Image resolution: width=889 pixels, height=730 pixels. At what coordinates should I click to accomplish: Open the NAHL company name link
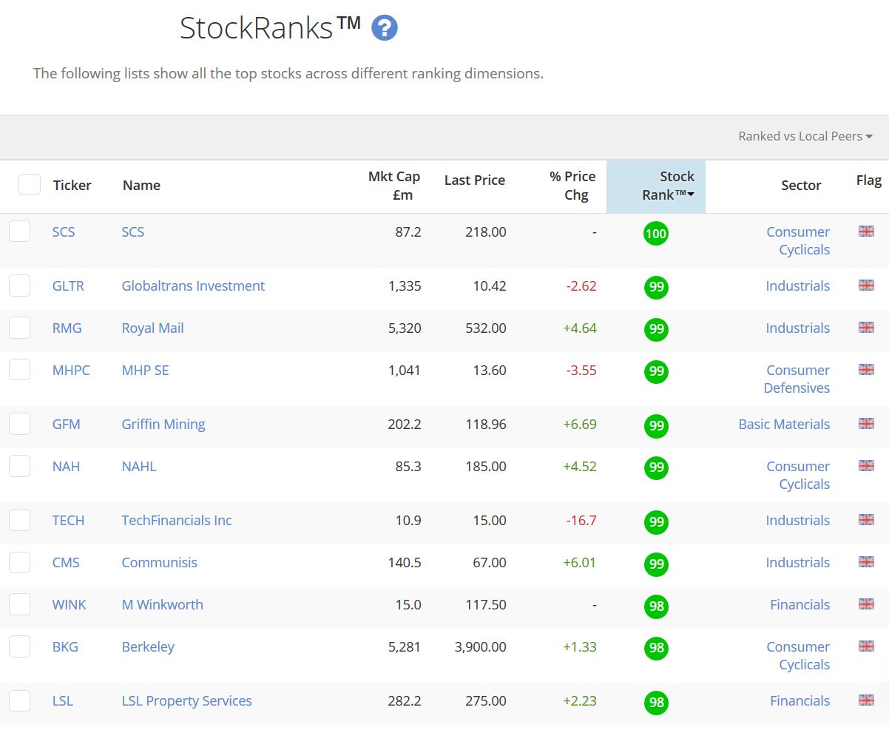coord(139,466)
